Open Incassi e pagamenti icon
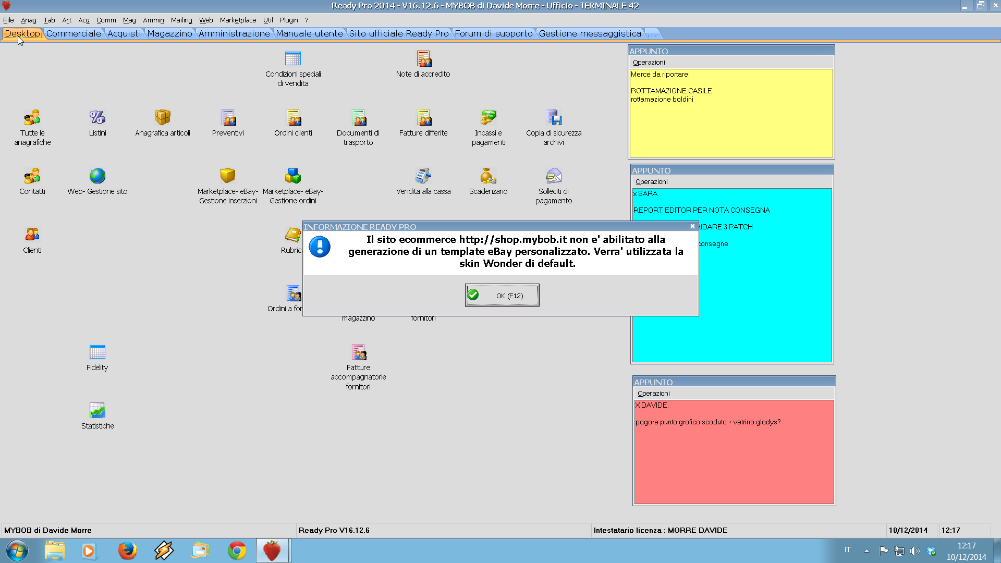Viewport: 1001px width, 563px height. (x=489, y=117)
